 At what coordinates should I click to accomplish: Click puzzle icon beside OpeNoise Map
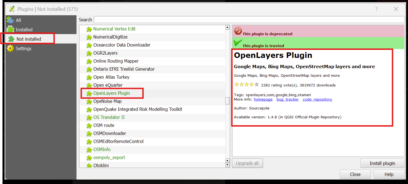pos(89,101)
